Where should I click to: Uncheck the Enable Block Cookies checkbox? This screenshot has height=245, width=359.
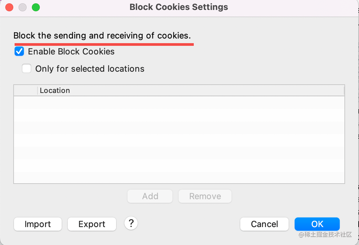(x=20, y=51)
